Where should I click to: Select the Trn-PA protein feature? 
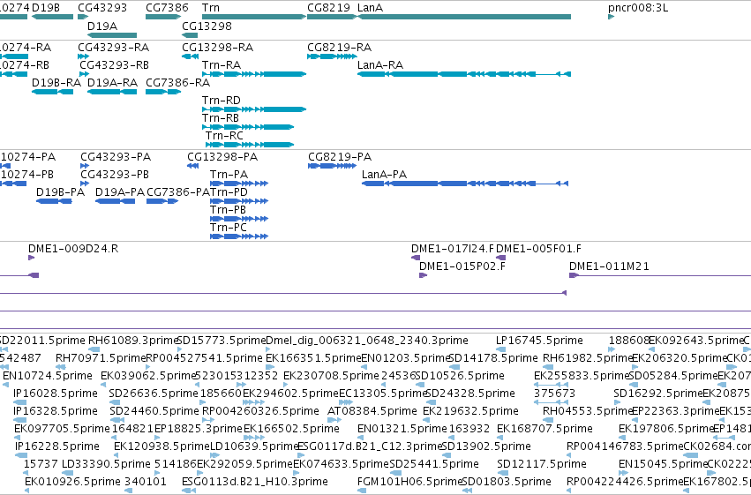coord(239,184)
